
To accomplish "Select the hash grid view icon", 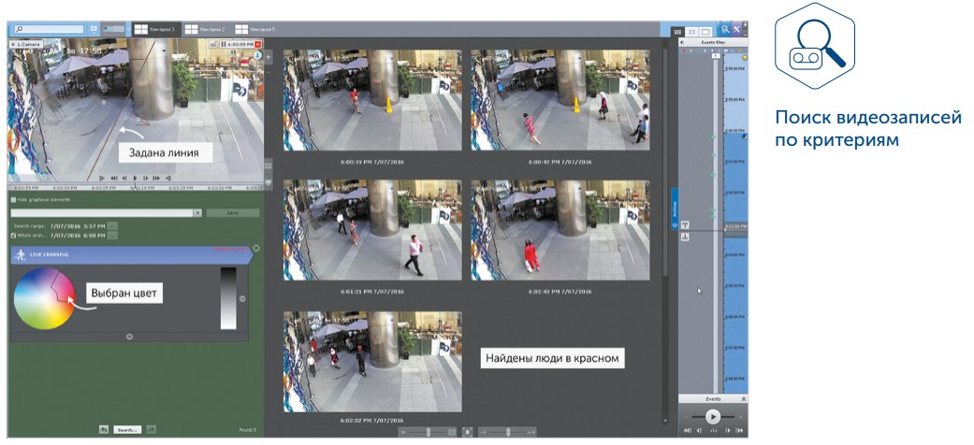I will [692, 31].
